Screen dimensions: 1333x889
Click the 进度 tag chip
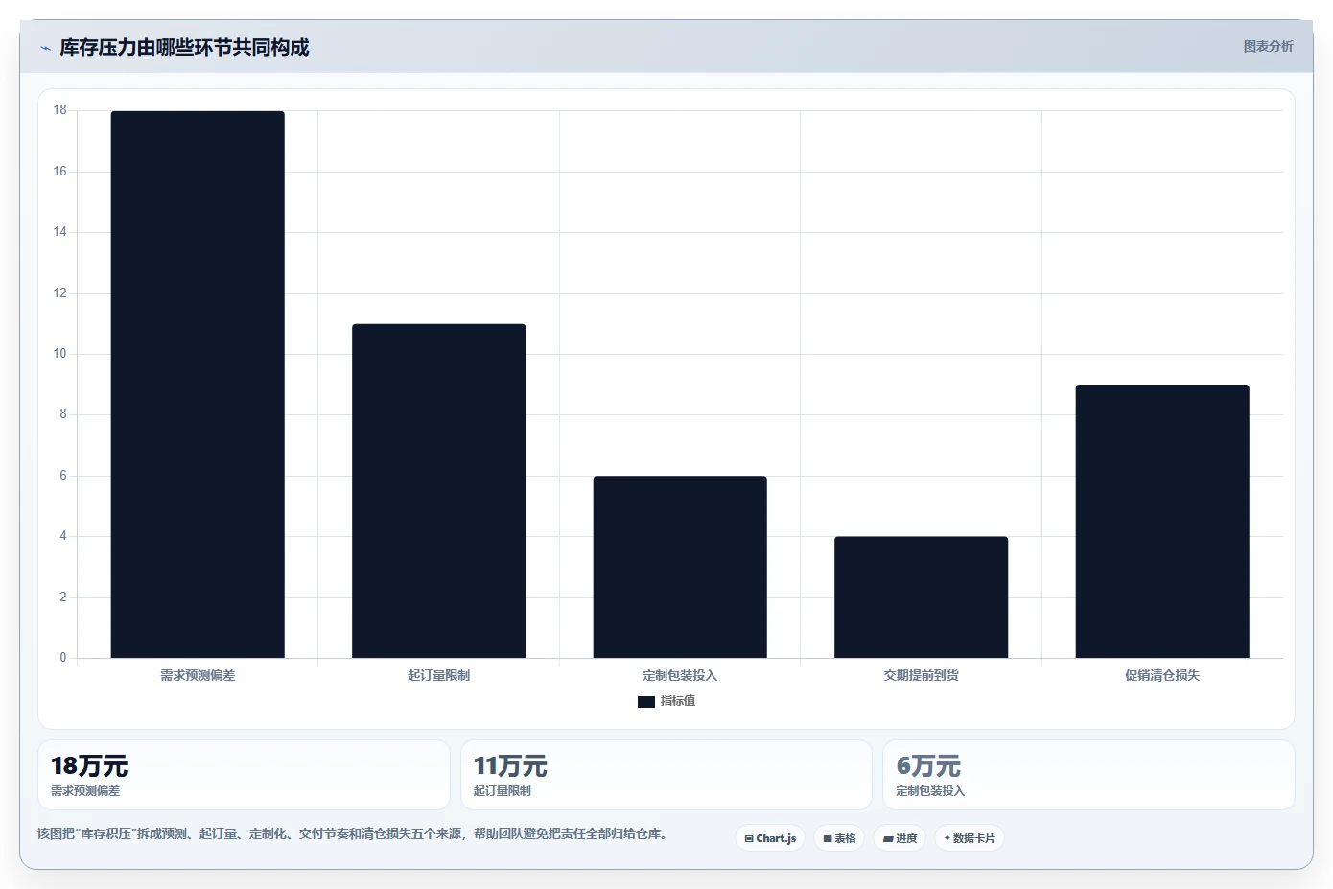[x=900, y=838]
